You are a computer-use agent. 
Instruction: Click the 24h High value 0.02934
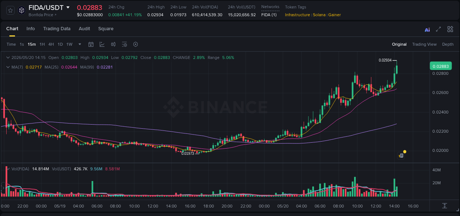[x=155, y=15]
